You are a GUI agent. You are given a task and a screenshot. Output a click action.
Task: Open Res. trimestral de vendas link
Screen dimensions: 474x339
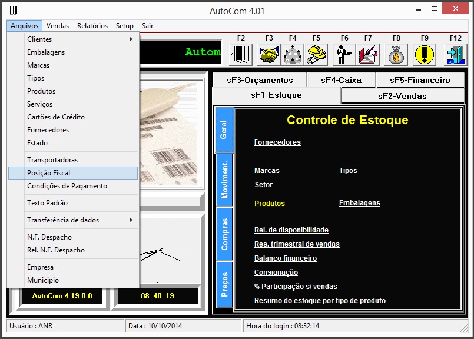297,244
